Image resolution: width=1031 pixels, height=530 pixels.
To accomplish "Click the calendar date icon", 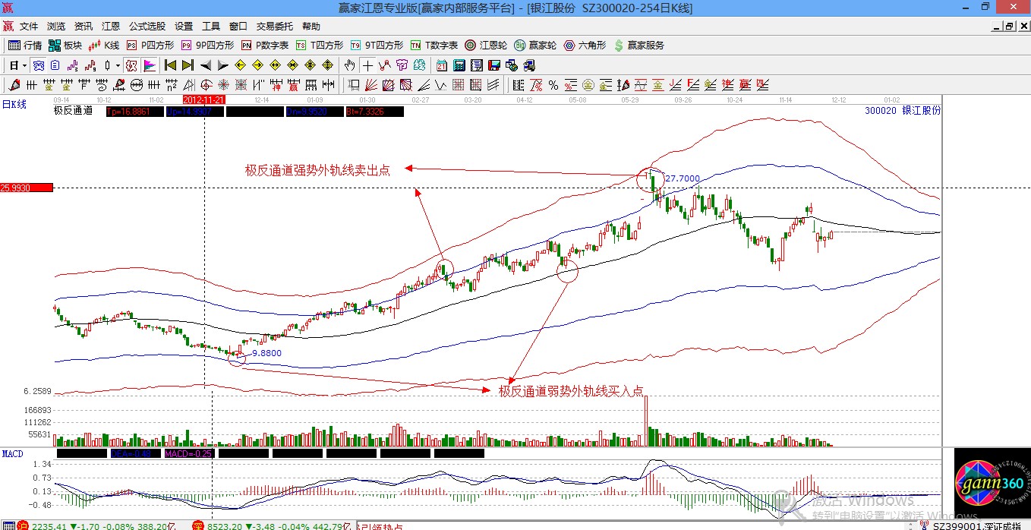I will [441, 65].
